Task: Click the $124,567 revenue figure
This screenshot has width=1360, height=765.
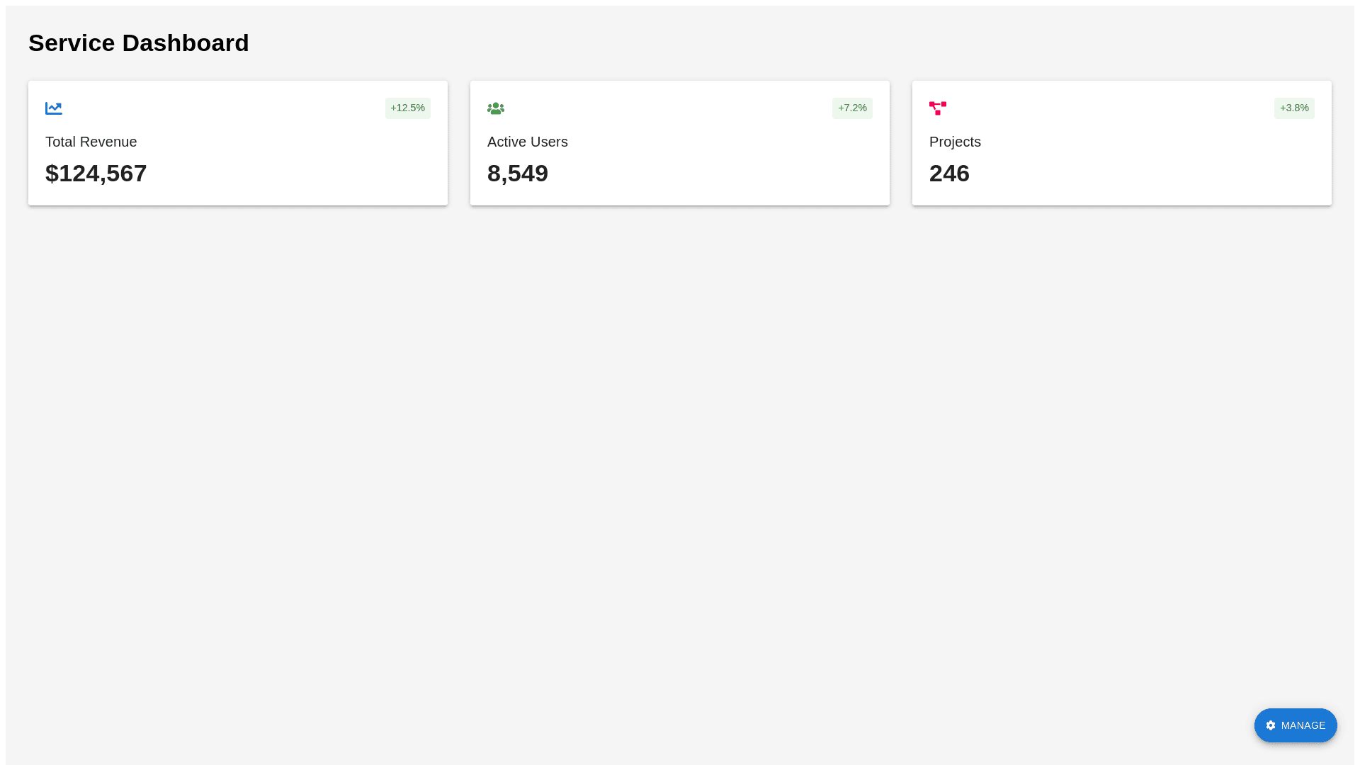Action: point(96,174)
